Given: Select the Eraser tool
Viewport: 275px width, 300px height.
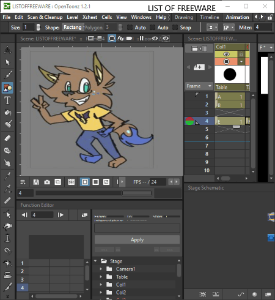Looking at the screenshot, I should point(7,138).
